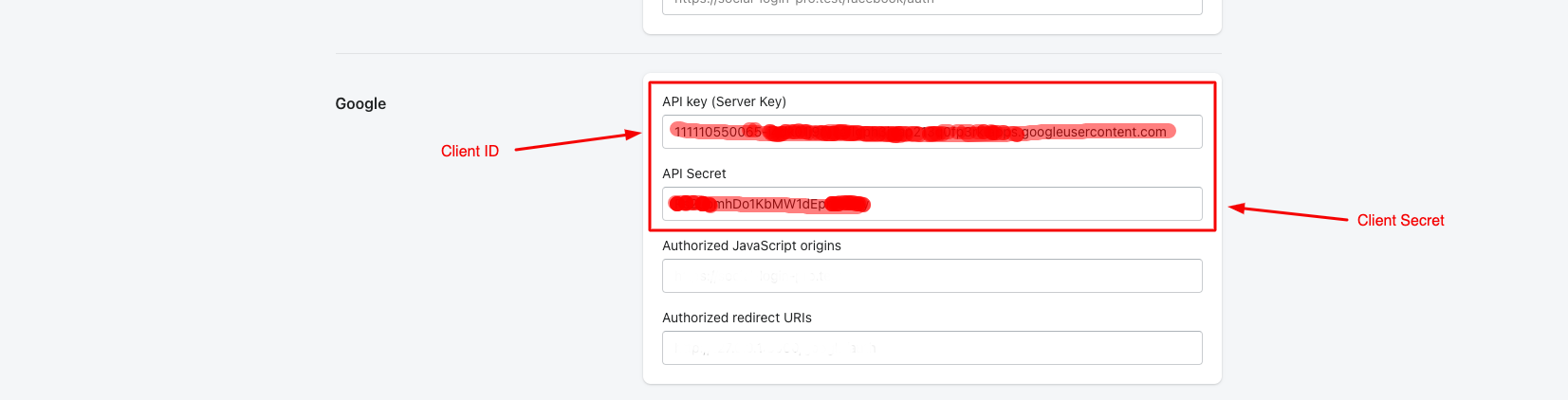This screenshot has width=1568, height=400.
Task: Click the googleusercontent.com text in the API key
Action: tap(1094, 132)
